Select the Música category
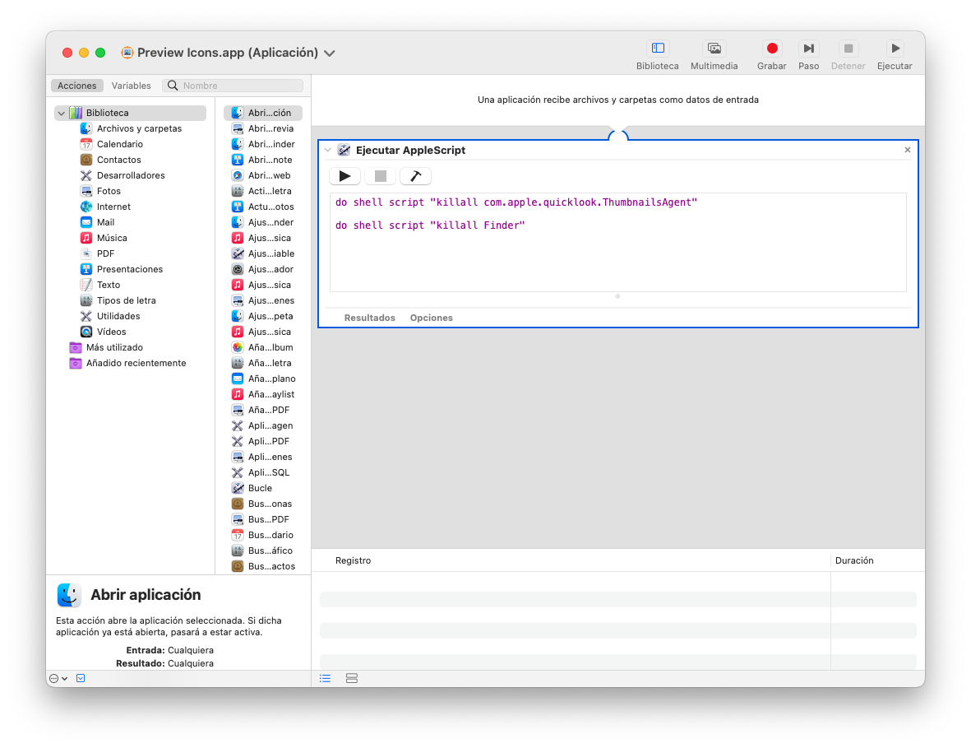This screenshot has height=748, width=971. pos(104,238)
